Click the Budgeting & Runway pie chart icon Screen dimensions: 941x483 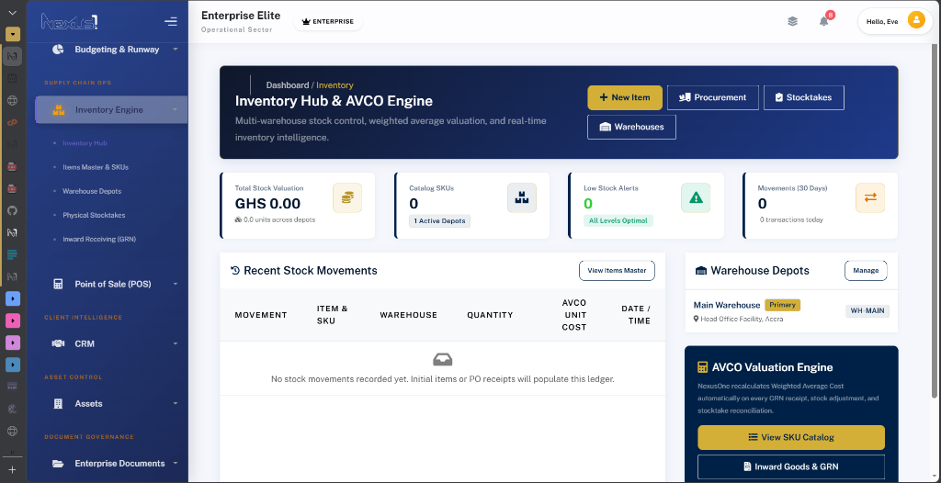tap(58, 50)
